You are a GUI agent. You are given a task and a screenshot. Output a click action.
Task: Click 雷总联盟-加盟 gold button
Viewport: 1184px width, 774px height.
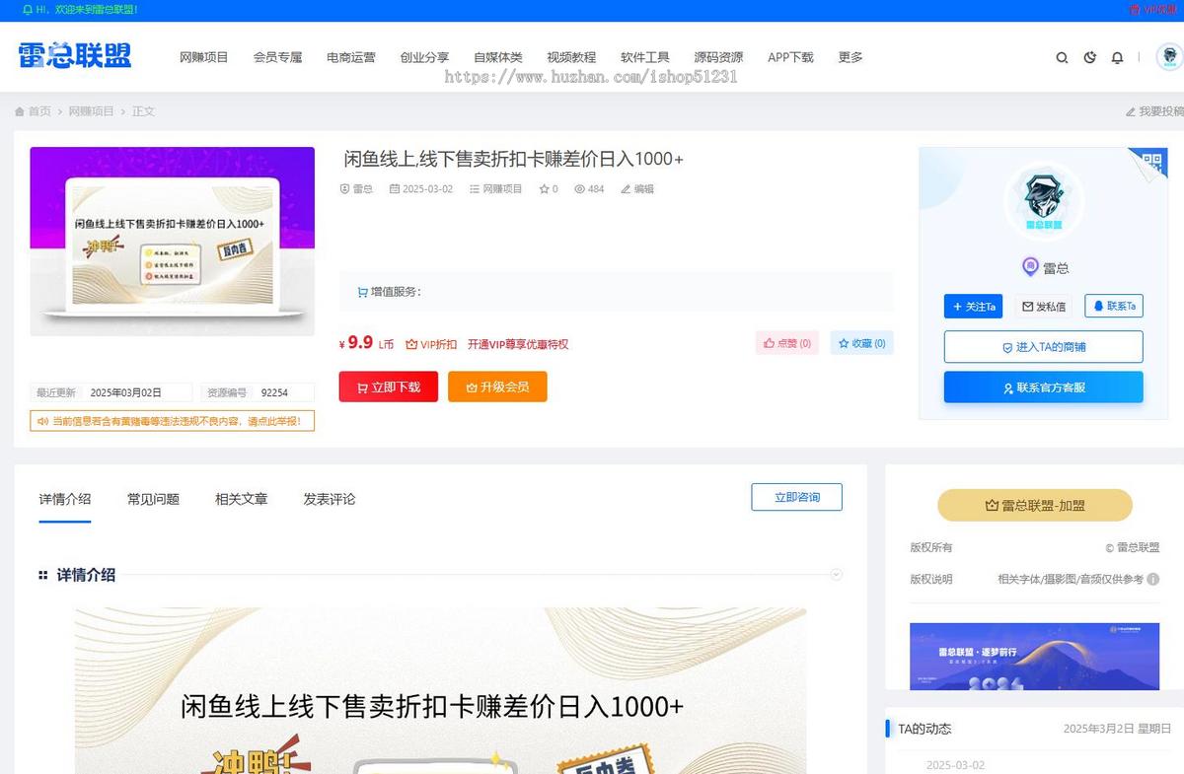1035,505
